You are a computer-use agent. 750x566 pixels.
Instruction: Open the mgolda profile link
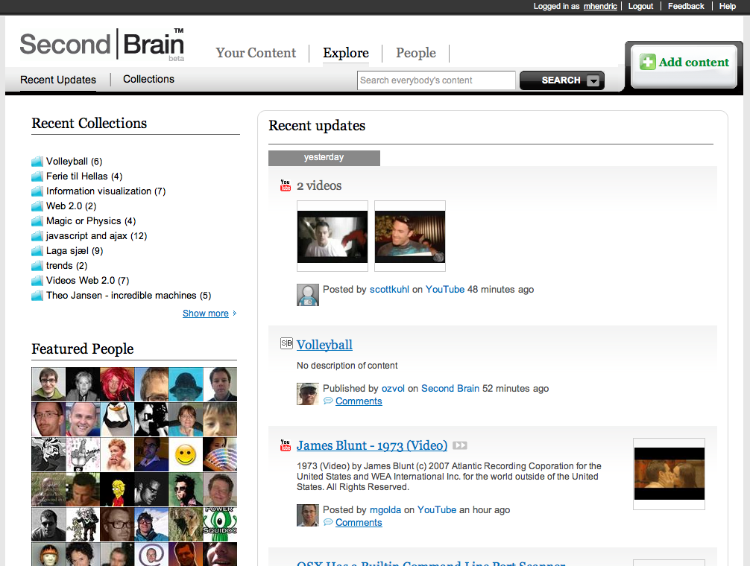tap(385, 509)
